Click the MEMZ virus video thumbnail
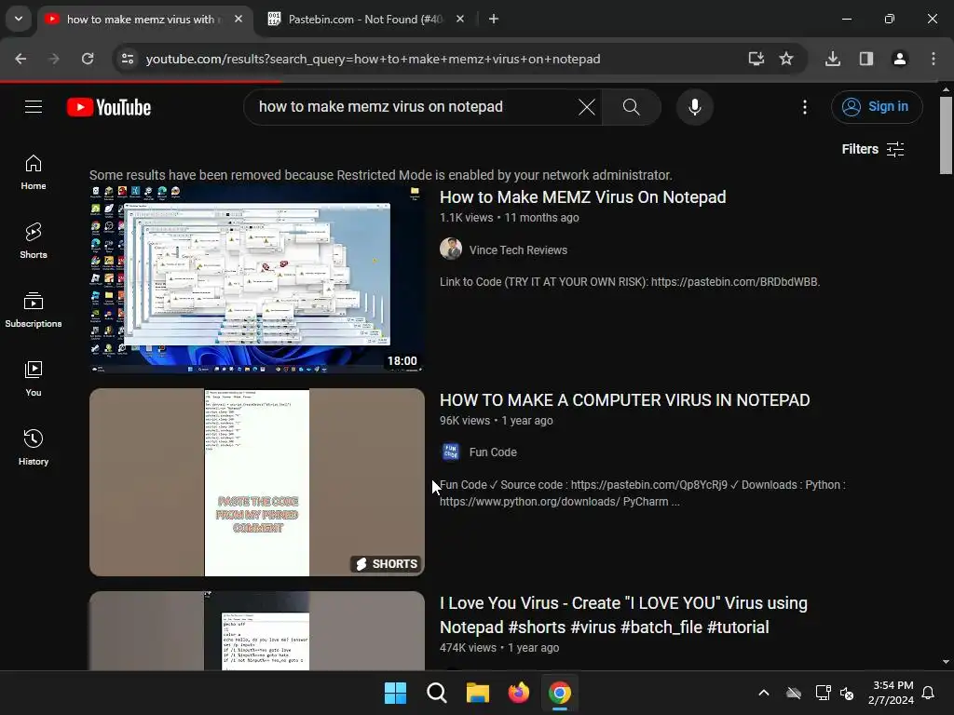The height and width of the screenshot is (715, 954). [257, 279]
